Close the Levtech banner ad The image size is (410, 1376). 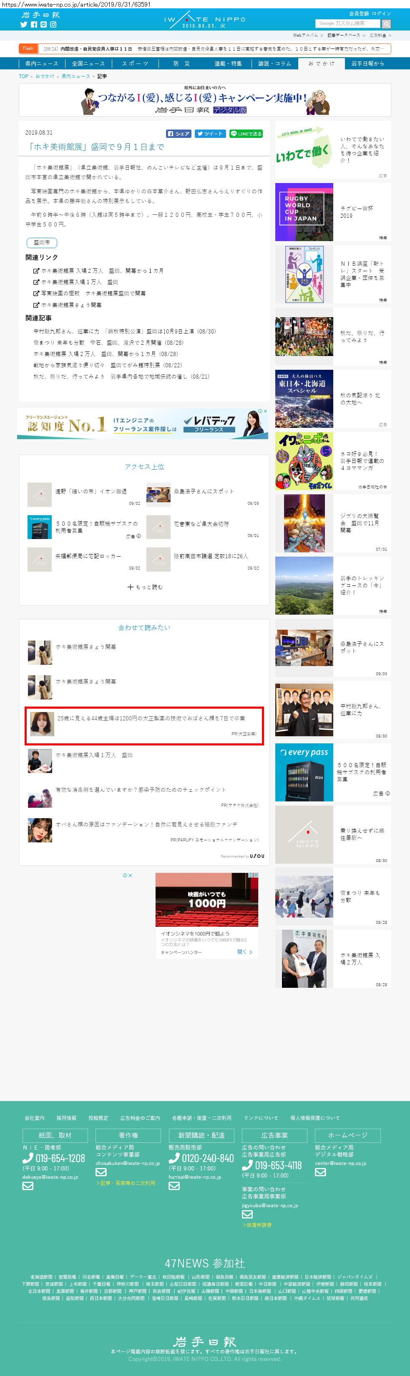265,411
